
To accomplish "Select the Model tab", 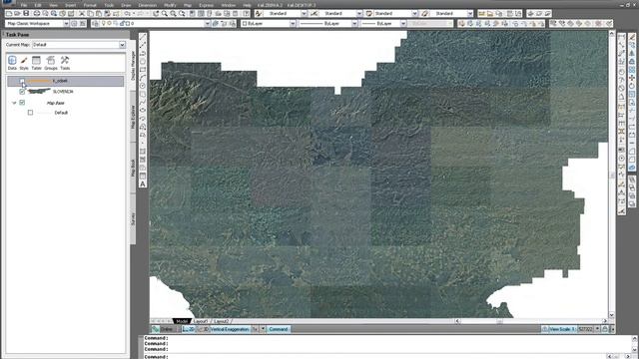I will [x=182, y=321].
